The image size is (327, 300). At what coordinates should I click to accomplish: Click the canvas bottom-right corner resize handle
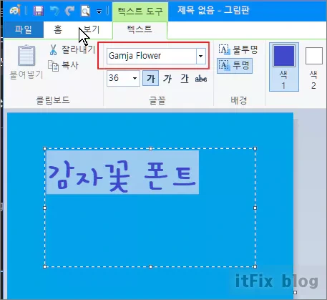[295, 292]
